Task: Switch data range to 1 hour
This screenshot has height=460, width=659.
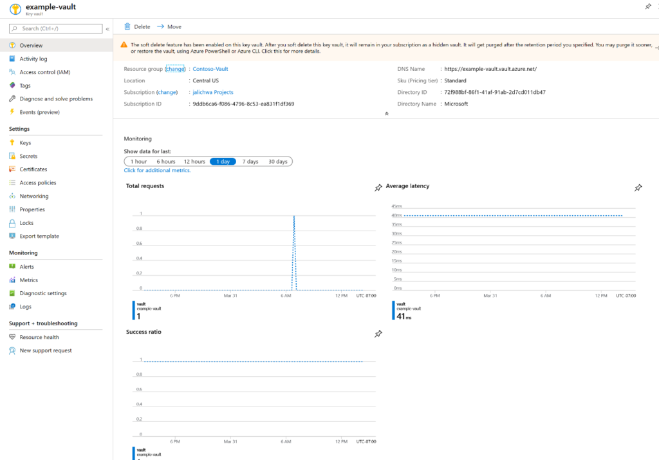Action: (x=138, y=162)
